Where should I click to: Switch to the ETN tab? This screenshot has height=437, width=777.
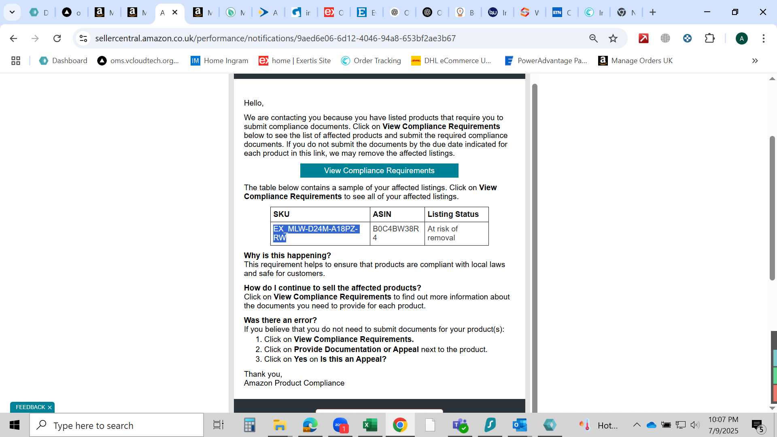[562, 12]
